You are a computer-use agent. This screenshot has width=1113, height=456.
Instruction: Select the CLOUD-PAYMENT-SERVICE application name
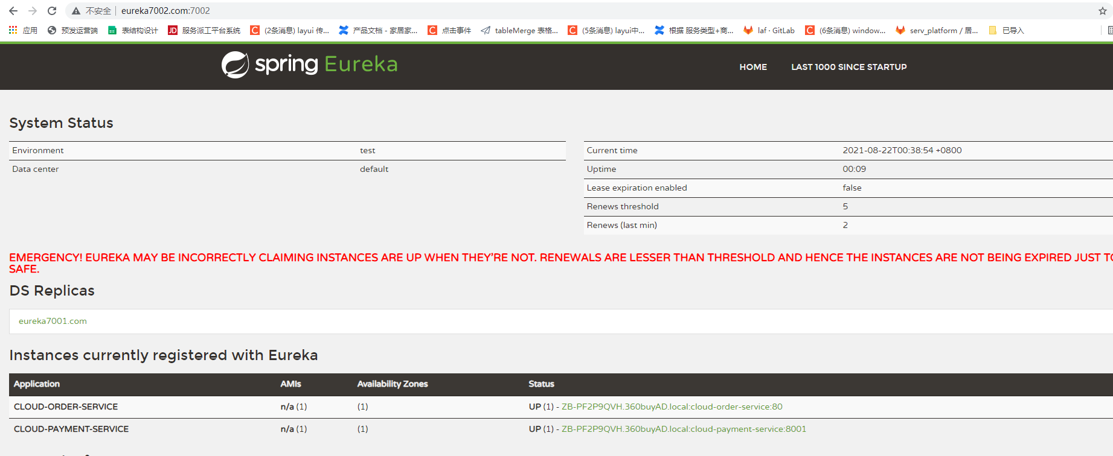click(71, 429)
